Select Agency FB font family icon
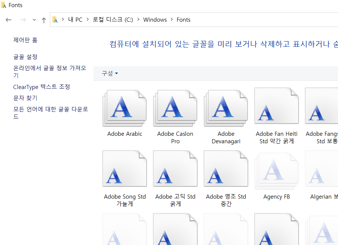This screenshot has height=245, width=338. point(276,171)
